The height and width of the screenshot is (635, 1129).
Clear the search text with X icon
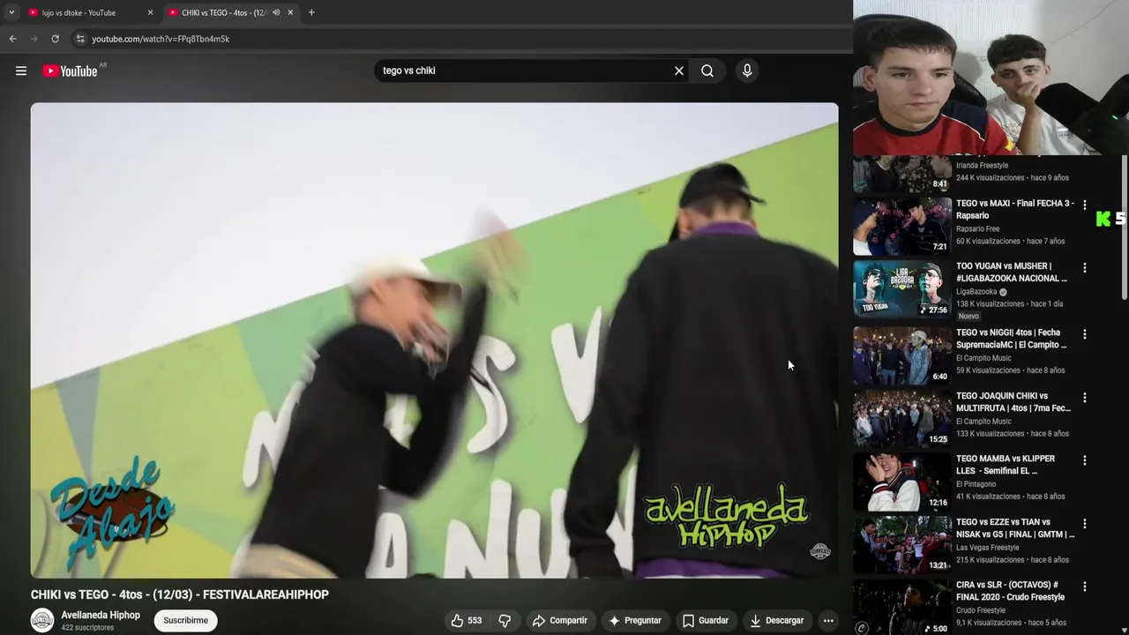[x=679, y=71]
